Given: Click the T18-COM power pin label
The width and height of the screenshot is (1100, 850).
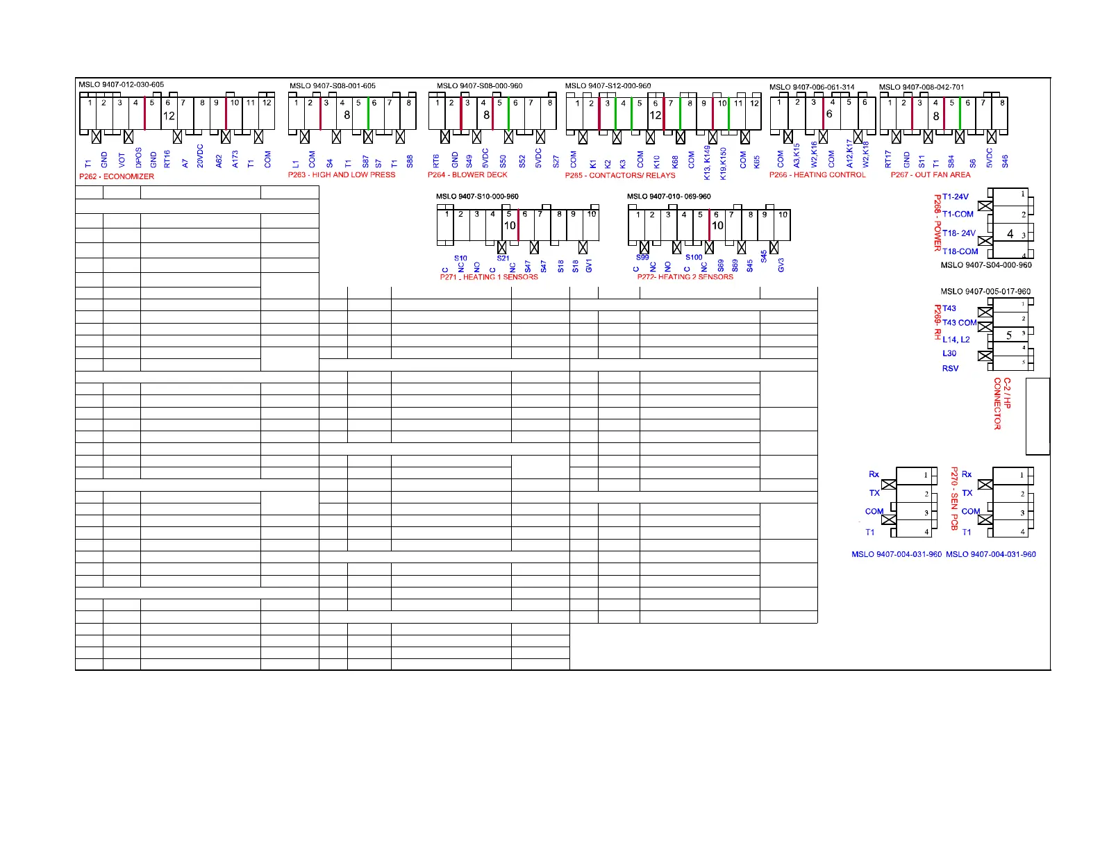Looking at the screenshot, I should 960,251.
